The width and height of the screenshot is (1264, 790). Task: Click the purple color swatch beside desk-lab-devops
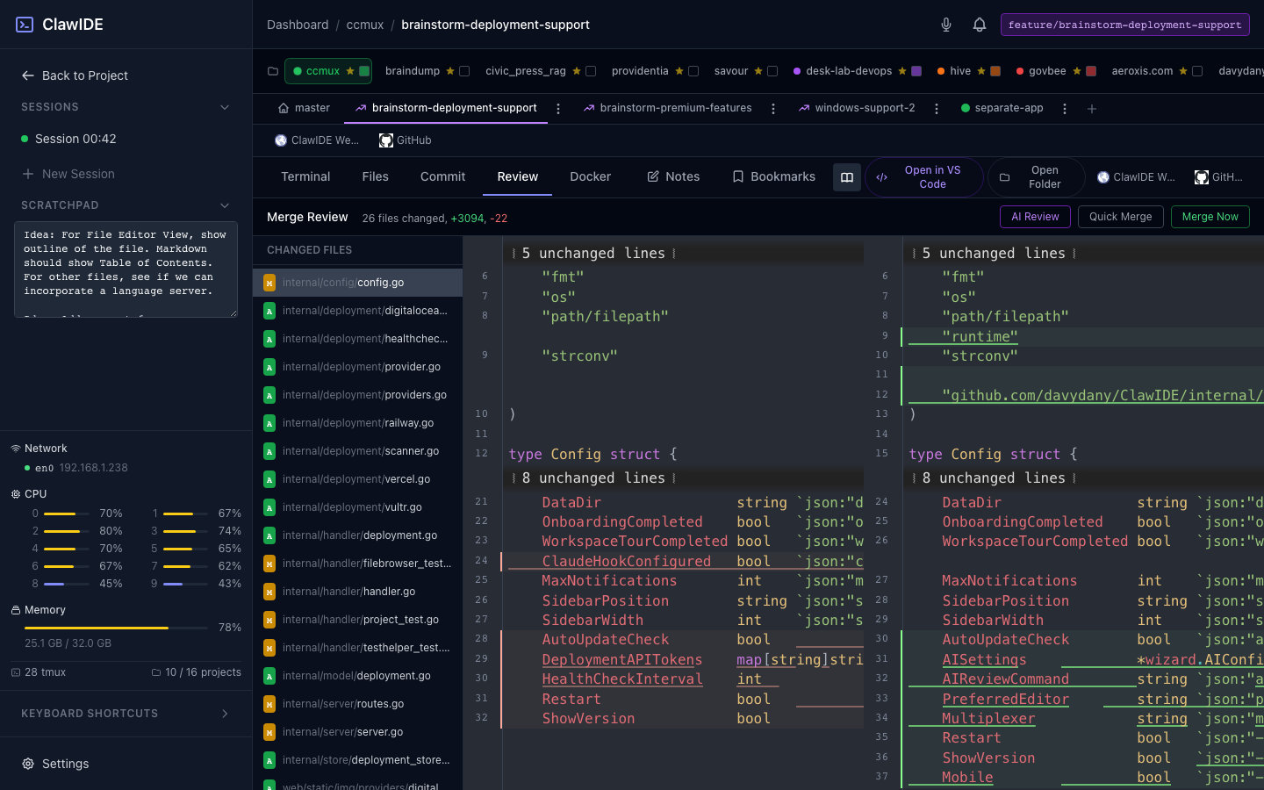pos(916,71)
